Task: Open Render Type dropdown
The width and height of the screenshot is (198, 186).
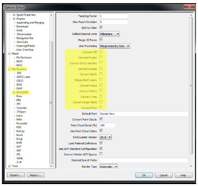Action: tap(109, 166)
